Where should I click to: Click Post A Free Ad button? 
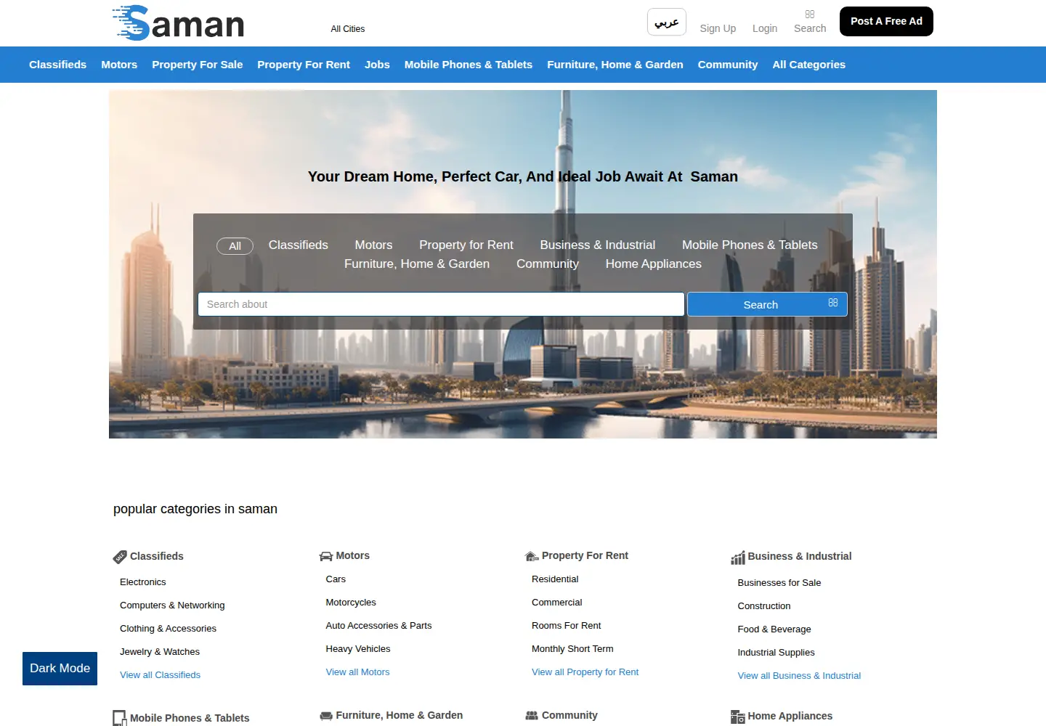click(886, 21)
